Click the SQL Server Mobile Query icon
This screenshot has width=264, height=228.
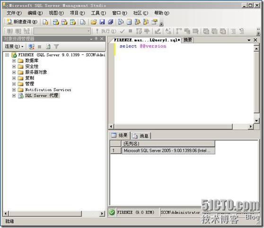[x=83, y=22]
